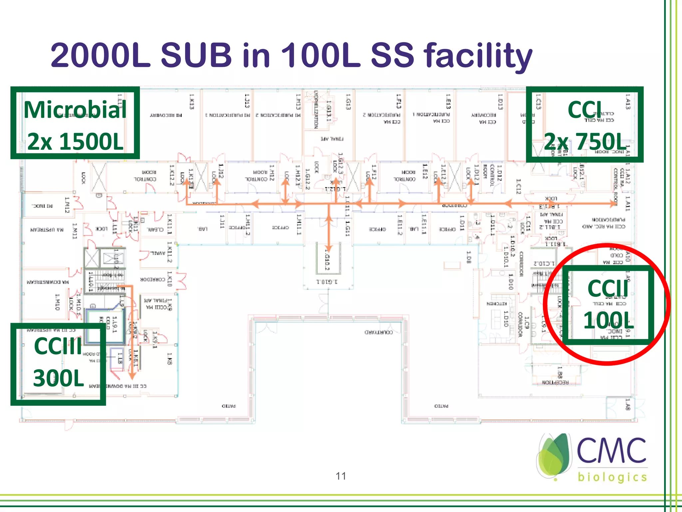Click room label 1.A8 near bottom right
Screen dimensions: 682x512
(627, 404)
